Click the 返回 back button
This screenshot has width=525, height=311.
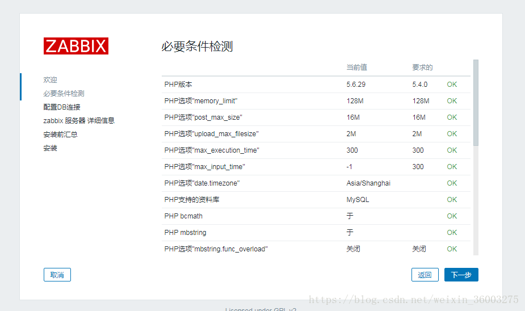coord(425,275)
